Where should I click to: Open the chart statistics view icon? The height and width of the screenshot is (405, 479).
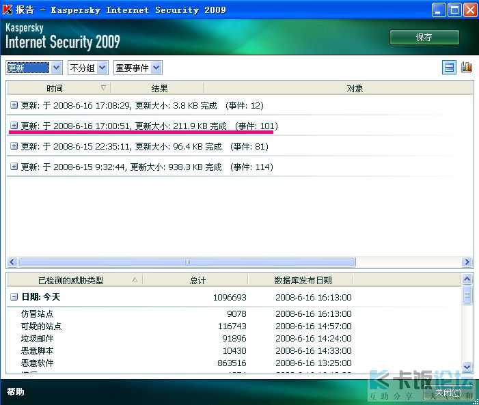[467, 67]
